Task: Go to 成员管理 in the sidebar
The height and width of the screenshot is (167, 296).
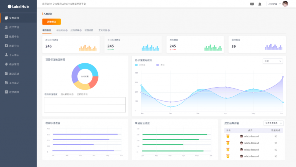Action: (18, 27)
